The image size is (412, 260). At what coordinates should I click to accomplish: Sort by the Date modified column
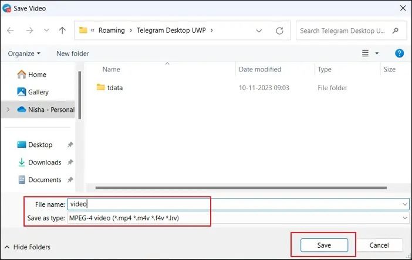click(260, 69)
